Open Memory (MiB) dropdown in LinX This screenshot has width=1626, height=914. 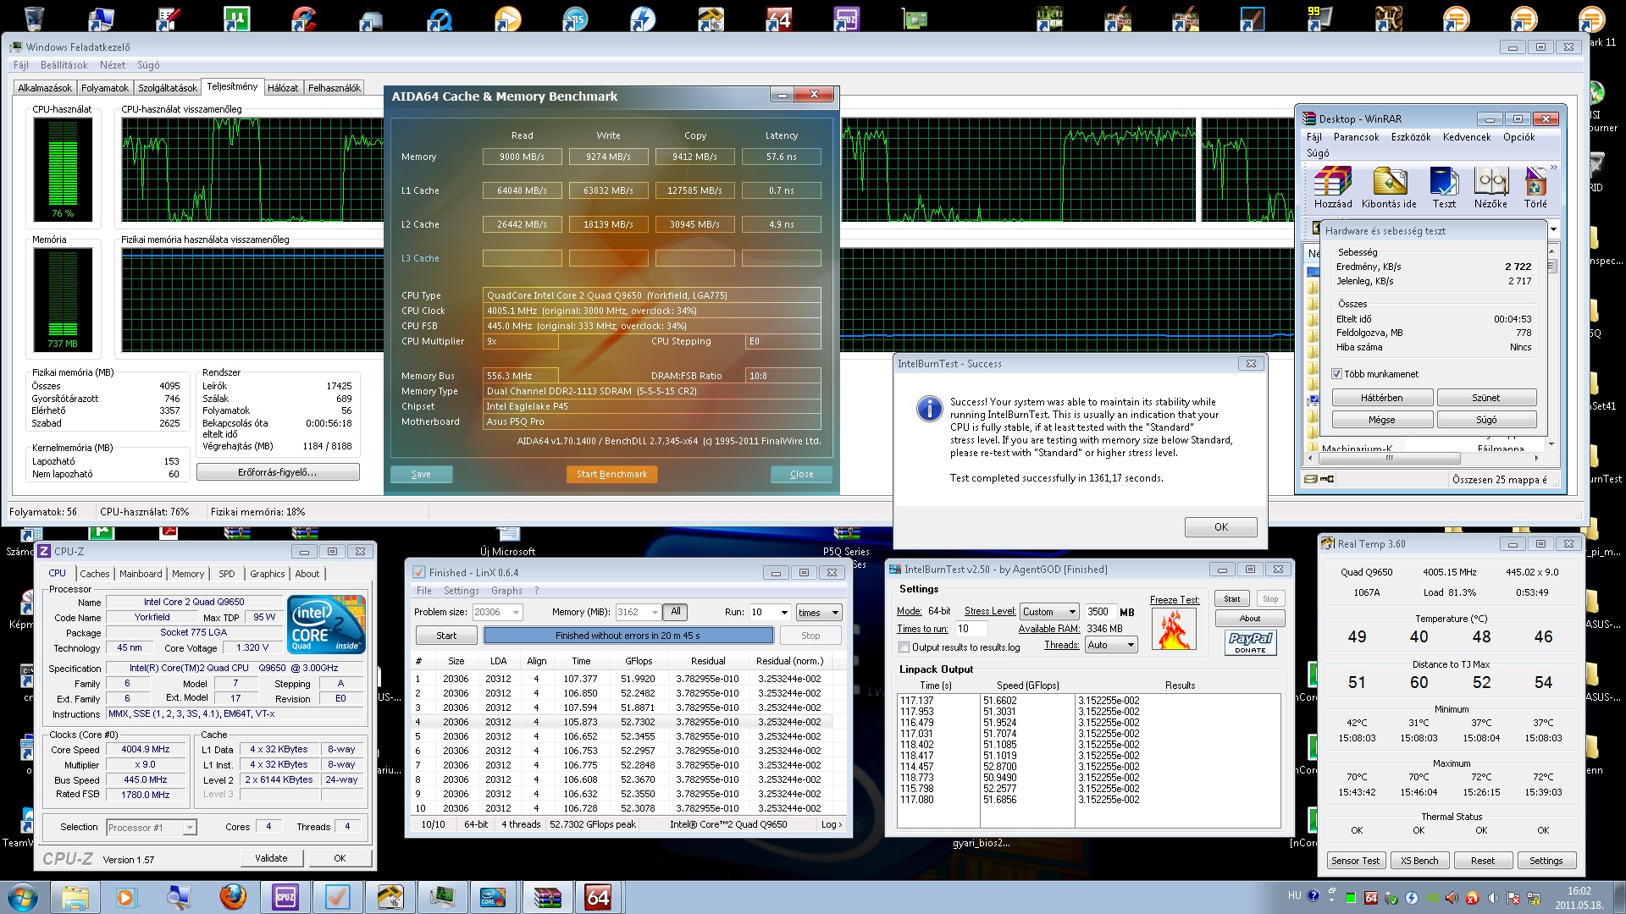(655, 612)
